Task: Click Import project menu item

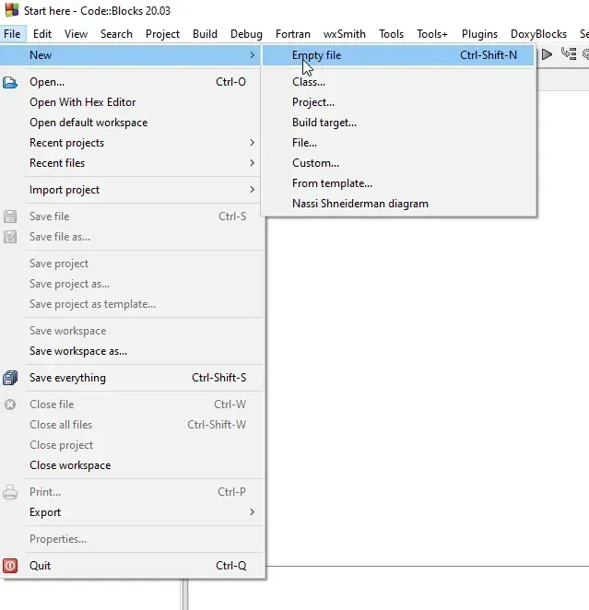Action: point(132,190)
